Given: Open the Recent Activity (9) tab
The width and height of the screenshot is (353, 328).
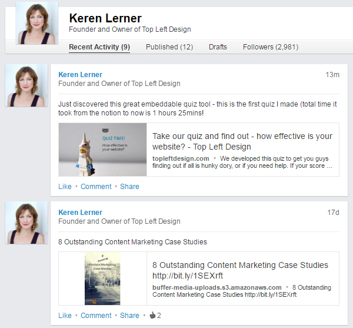Looking at the screenshot, I should [x=99, y=47].
